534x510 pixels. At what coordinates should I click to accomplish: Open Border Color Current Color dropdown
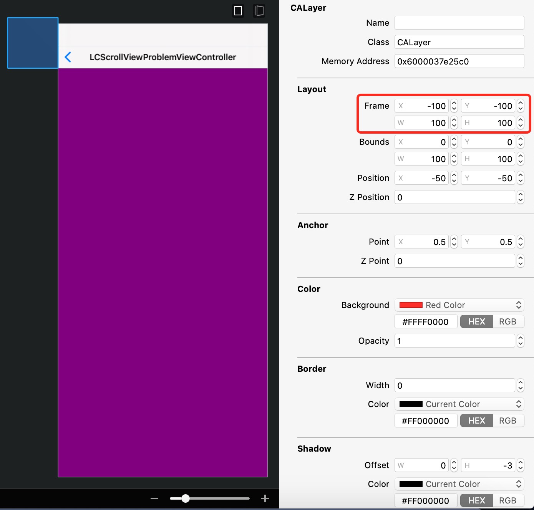tap(459, 404)
